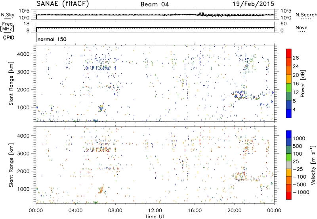
Task: Click the 60 label on the Nave axis
Action: pyautogui.click(x=283, y=24)
